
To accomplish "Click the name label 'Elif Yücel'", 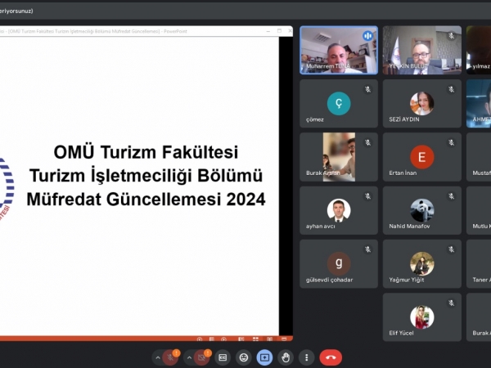I will [401, 333].
